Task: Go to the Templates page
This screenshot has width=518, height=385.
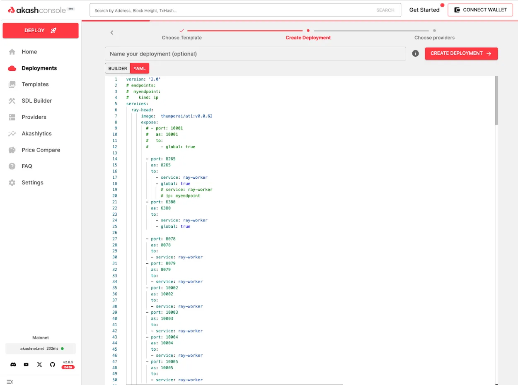Action: tap(35, 84)
